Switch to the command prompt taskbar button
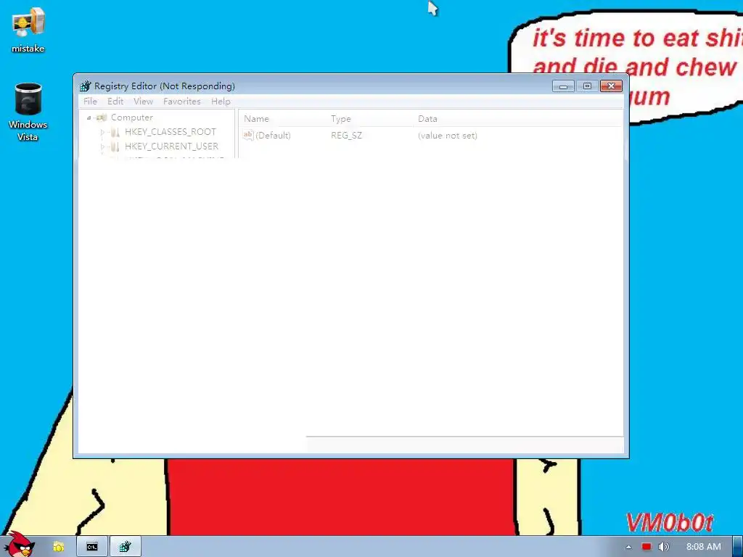 coord(92,547)
